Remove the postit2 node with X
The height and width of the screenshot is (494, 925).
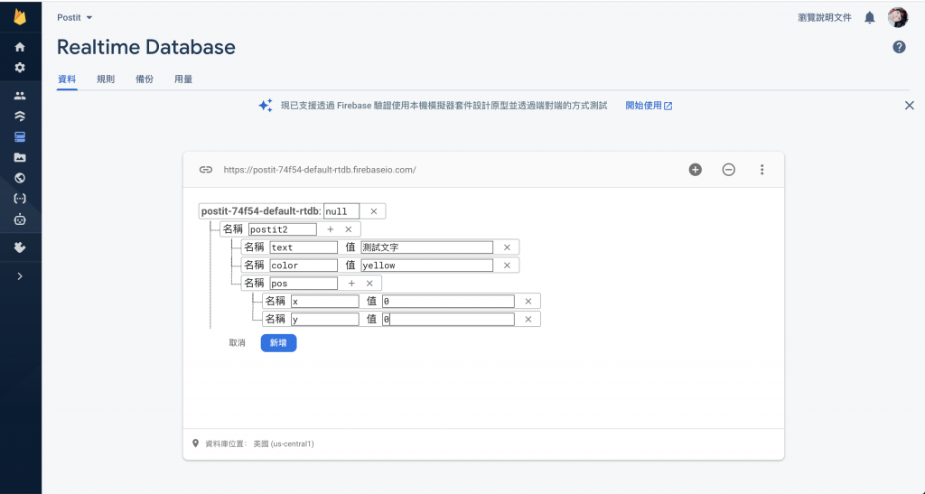(x=348, y=229)
